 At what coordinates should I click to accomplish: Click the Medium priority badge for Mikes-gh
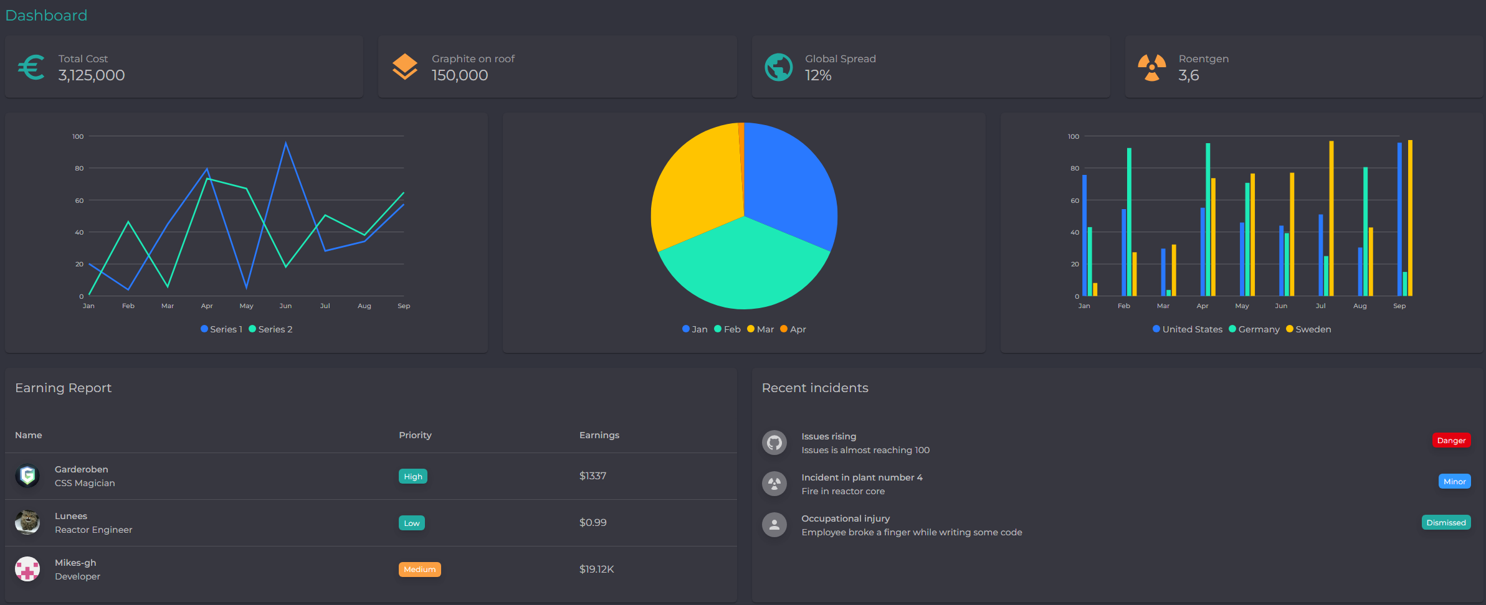(420, 570)
